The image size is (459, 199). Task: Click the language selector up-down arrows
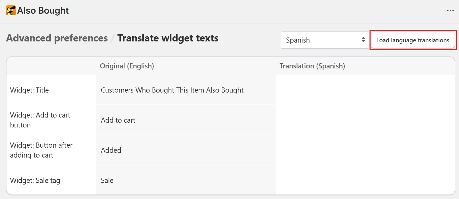click(363, 40)
